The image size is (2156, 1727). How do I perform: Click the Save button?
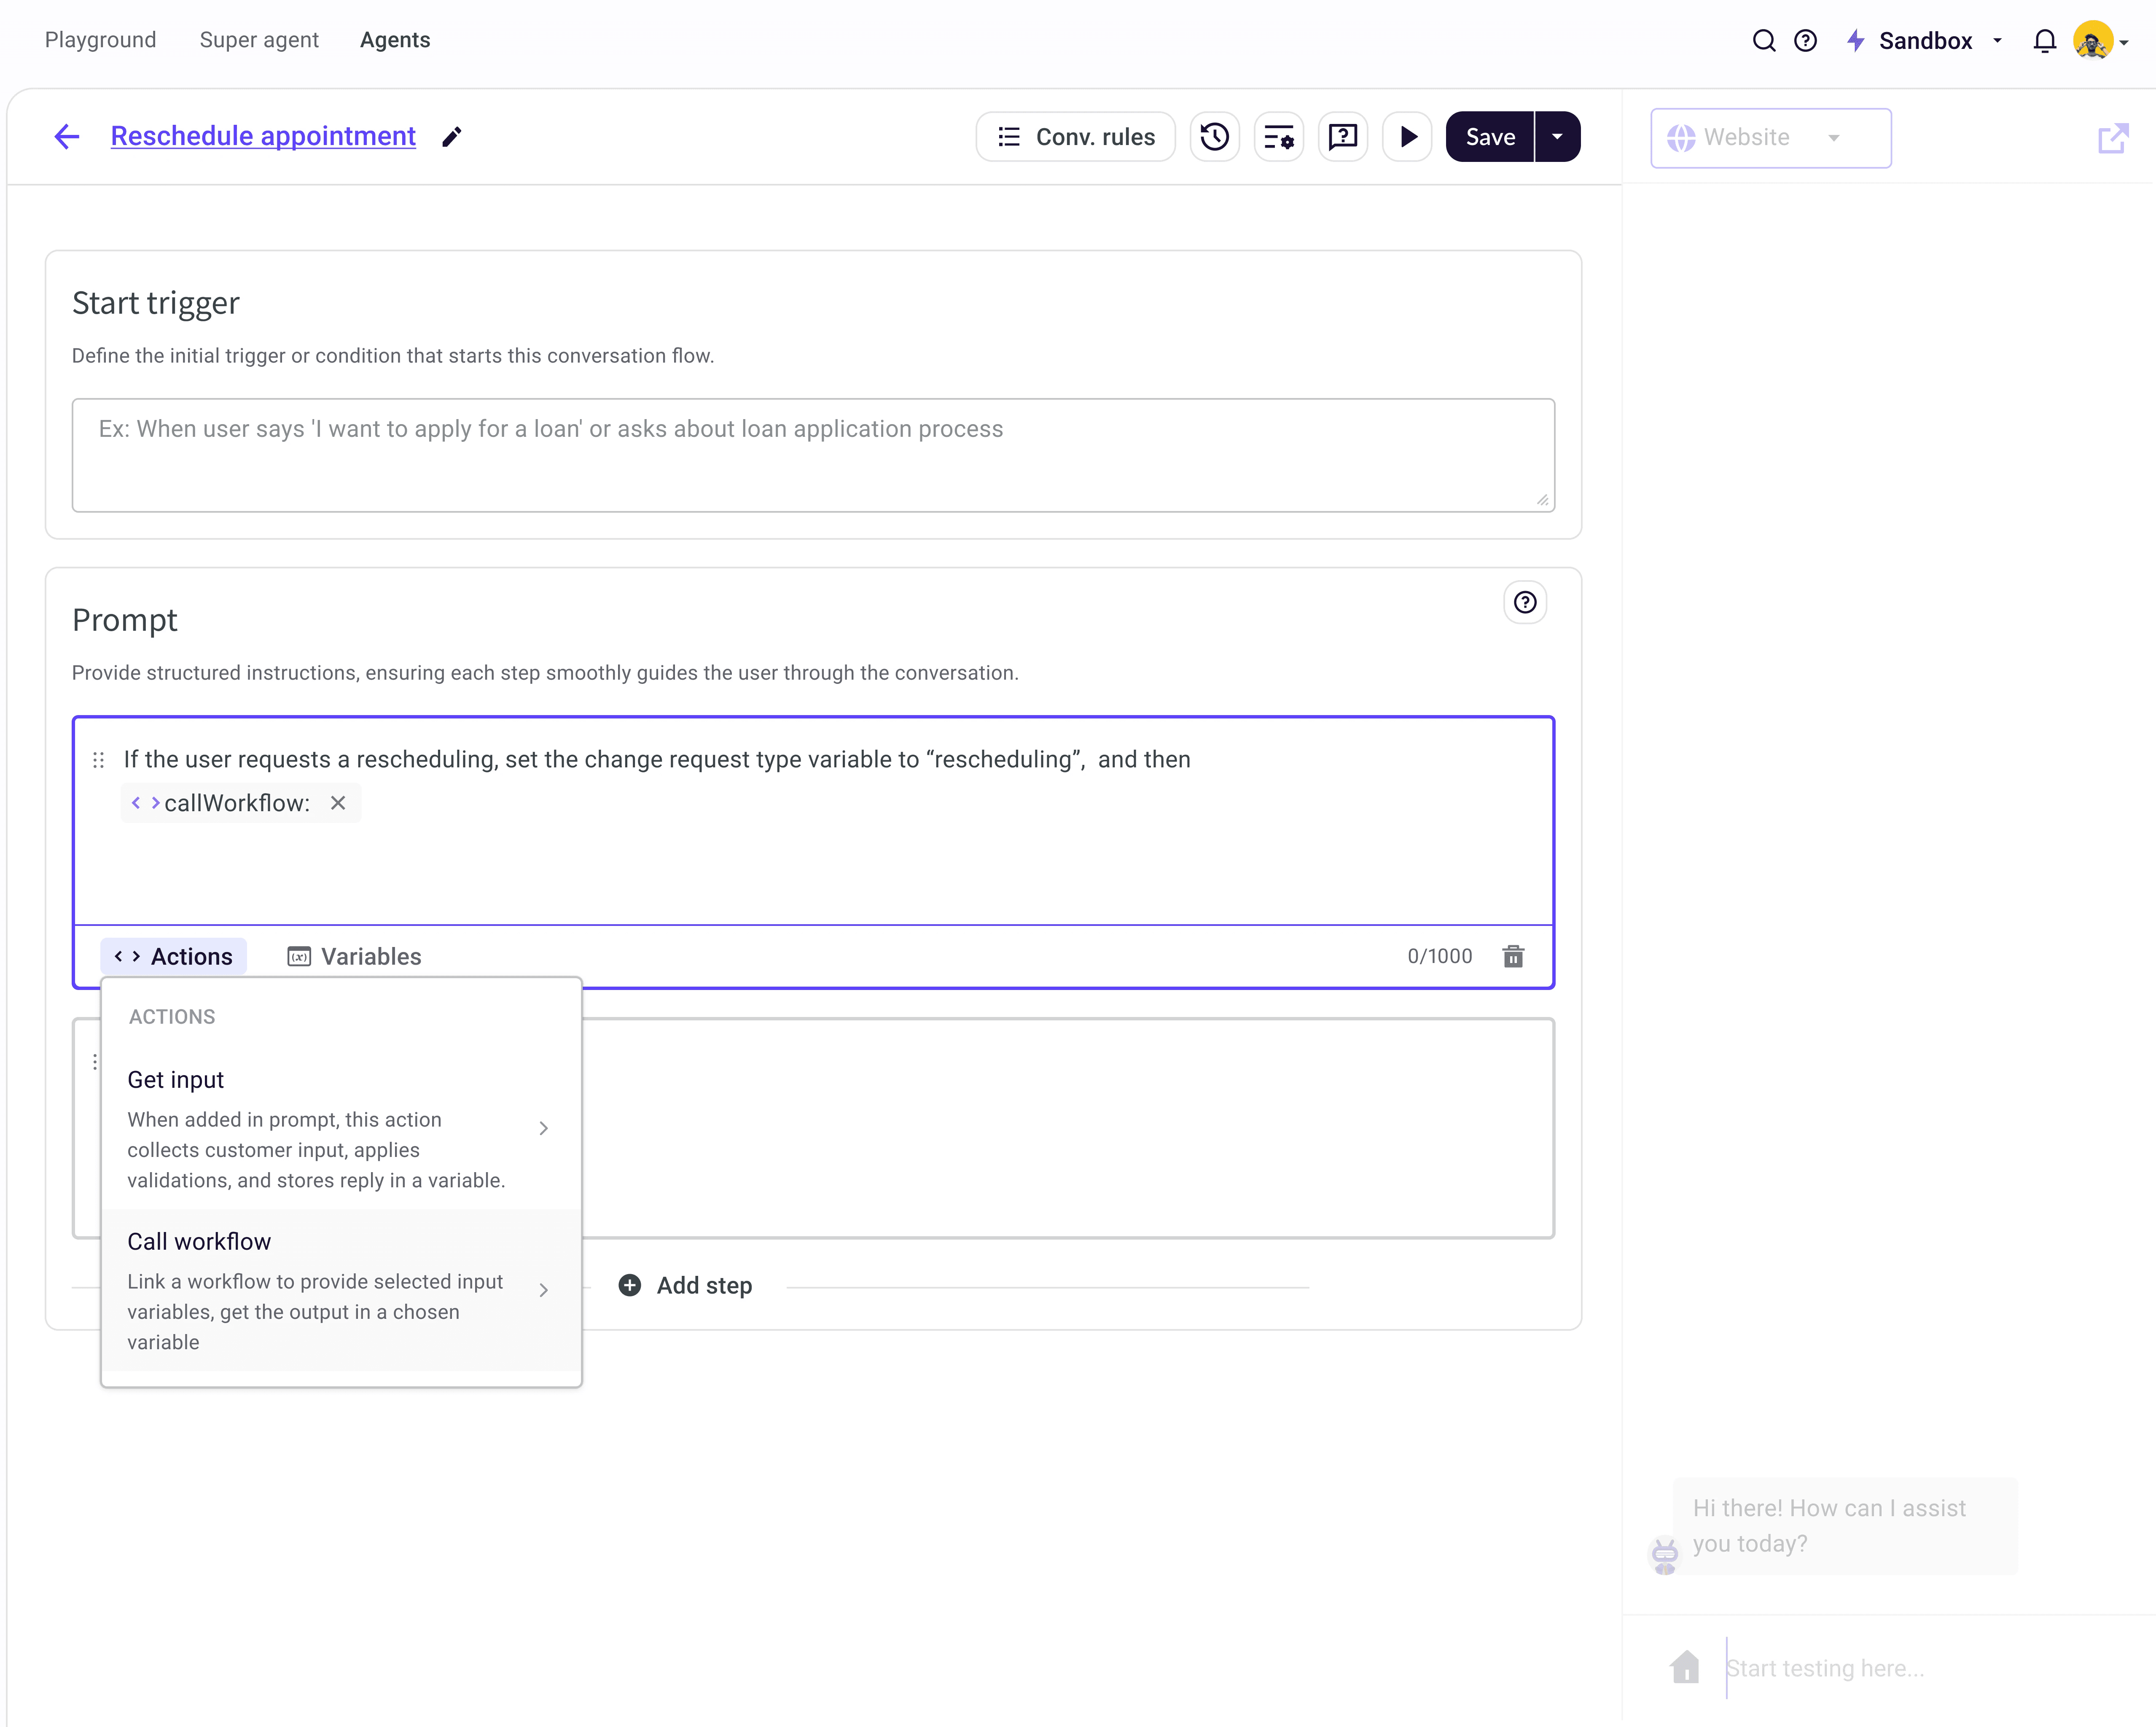(1489, 136)
